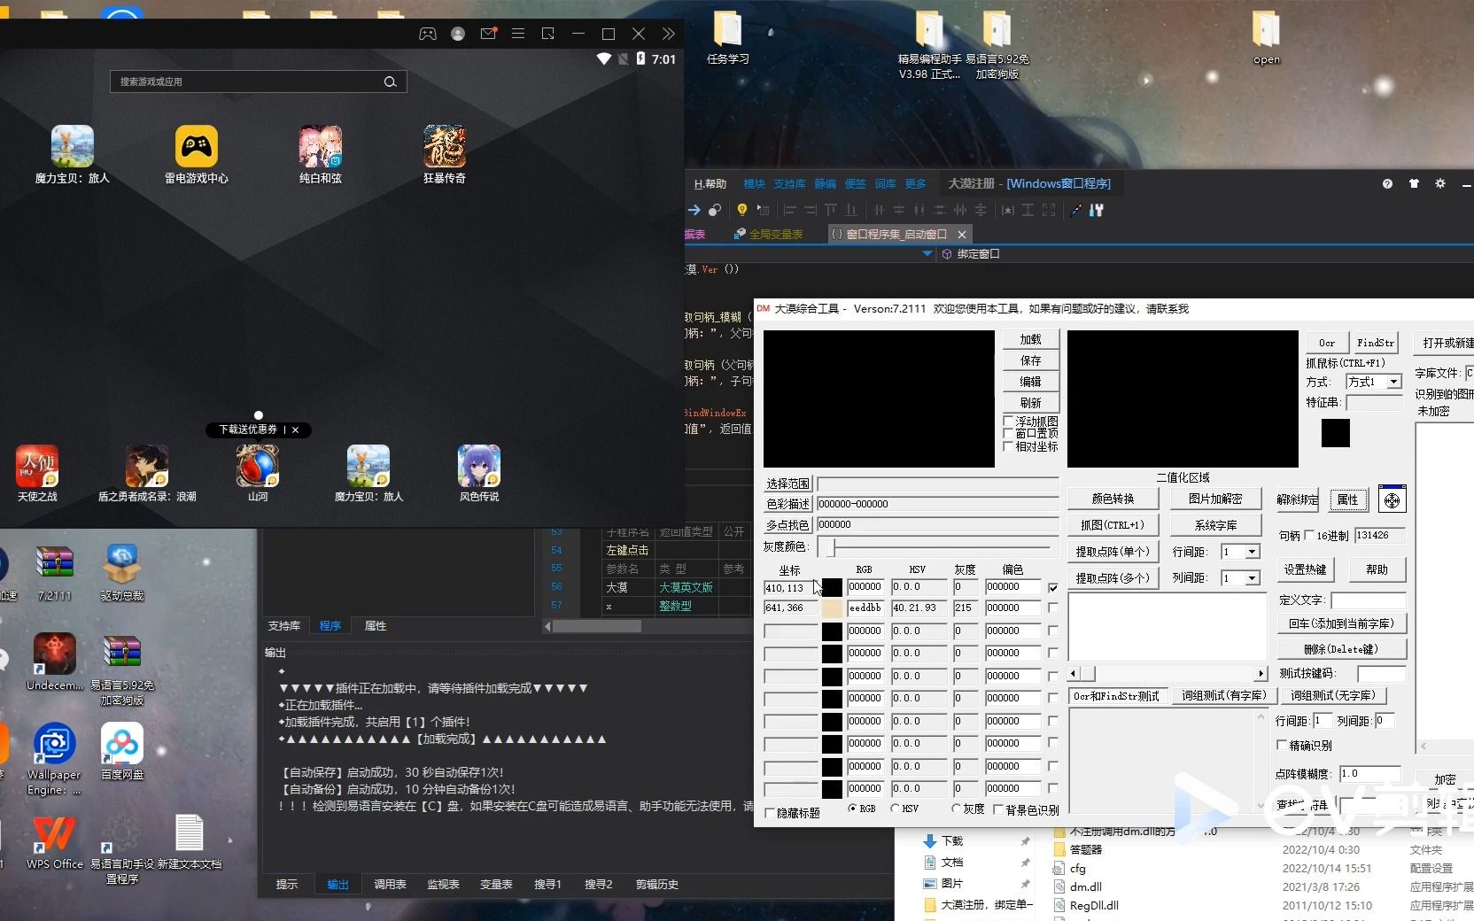Viewport: 1474px width, 921px height.
Task: Click the Ocr button
Action: pyautogui.click(x=1327, y=343)
